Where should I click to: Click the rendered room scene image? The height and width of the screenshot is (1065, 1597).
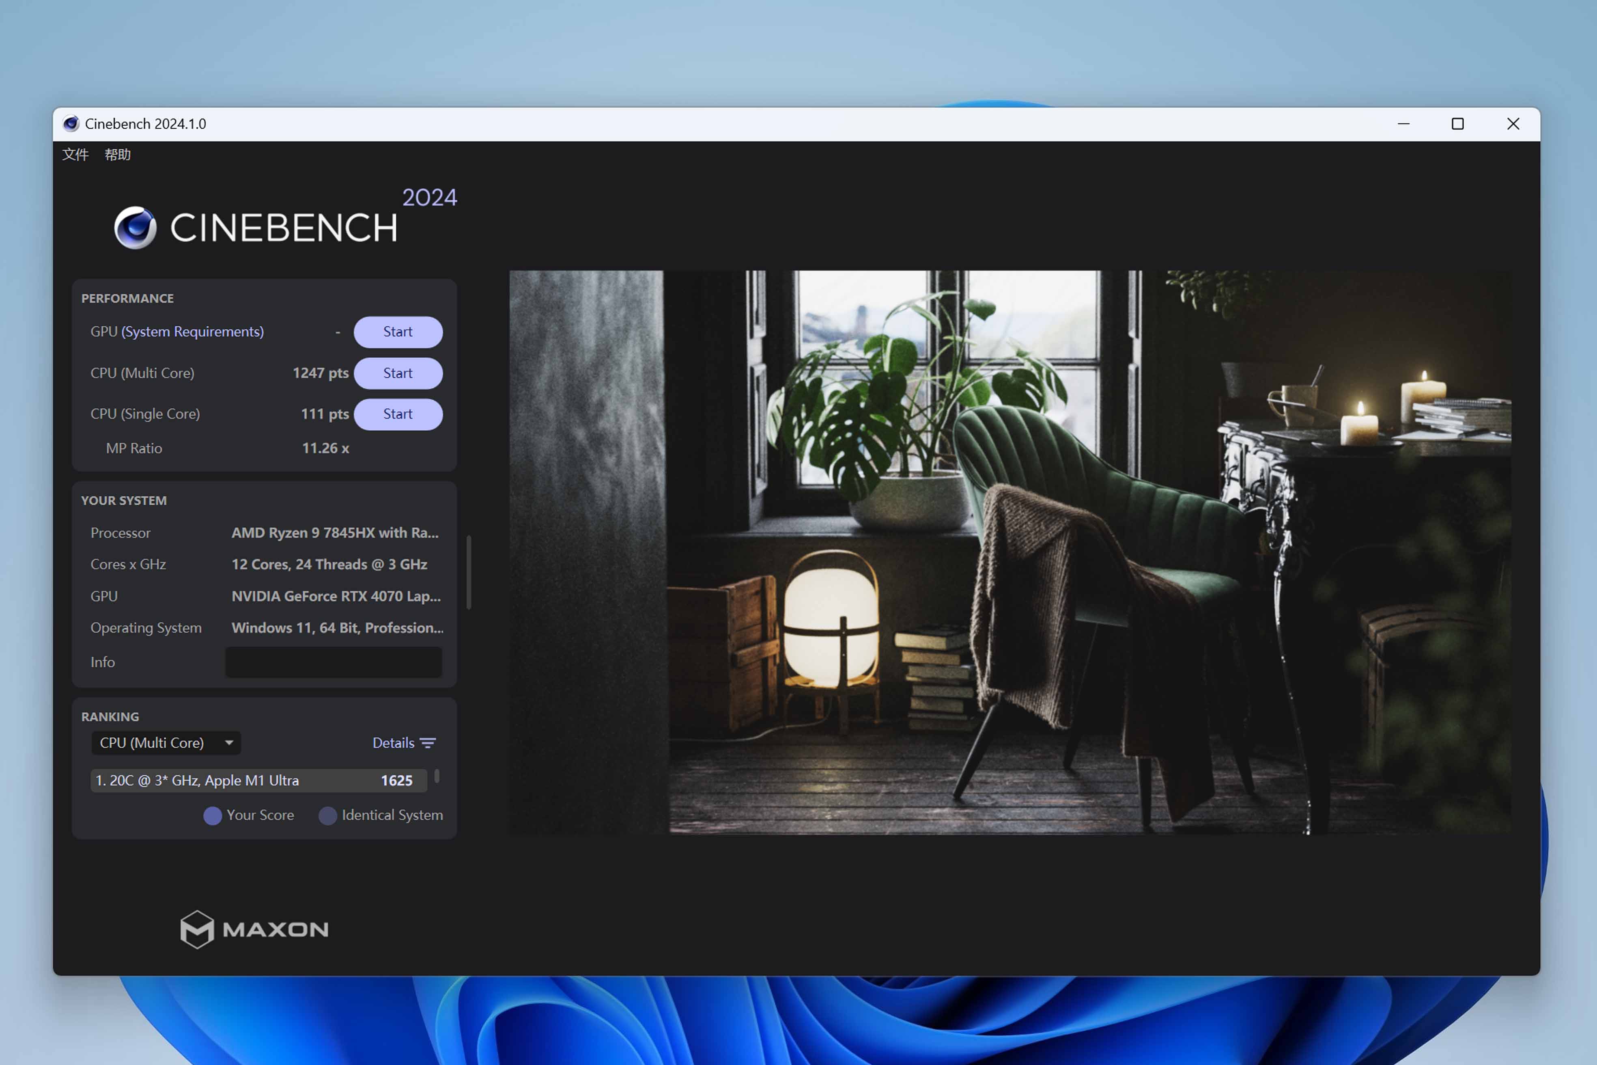pos(1010,552)
